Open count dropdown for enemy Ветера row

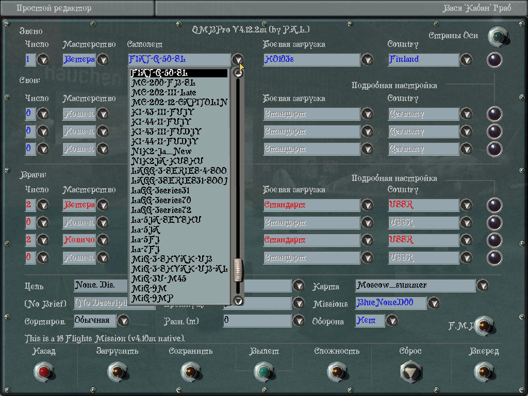(x=43, y=205)
